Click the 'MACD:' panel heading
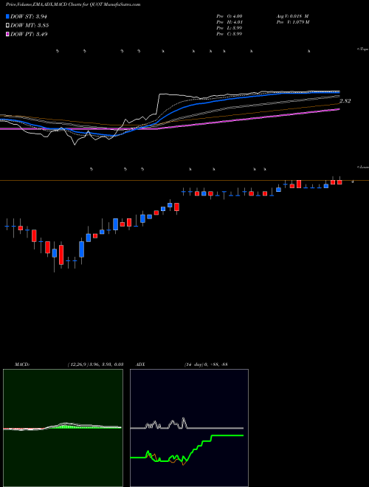This screenshot has height=487, width=369. (x=22, y=365)
